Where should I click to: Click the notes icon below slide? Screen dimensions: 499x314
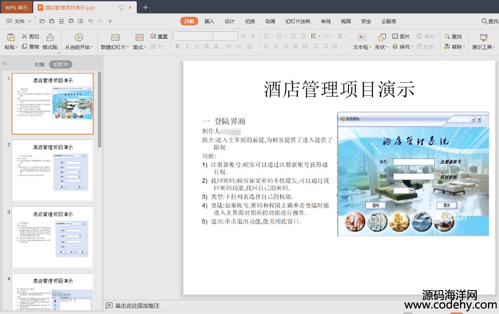[109, 306]
